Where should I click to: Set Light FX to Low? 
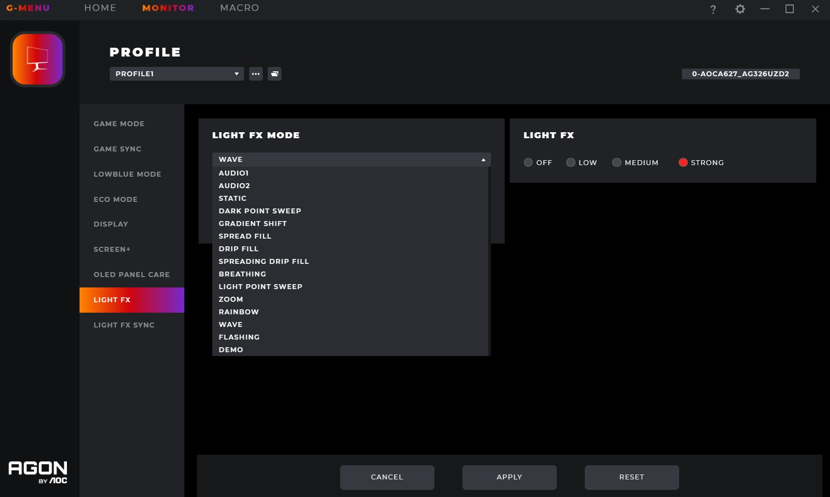(x=571, y=162)
